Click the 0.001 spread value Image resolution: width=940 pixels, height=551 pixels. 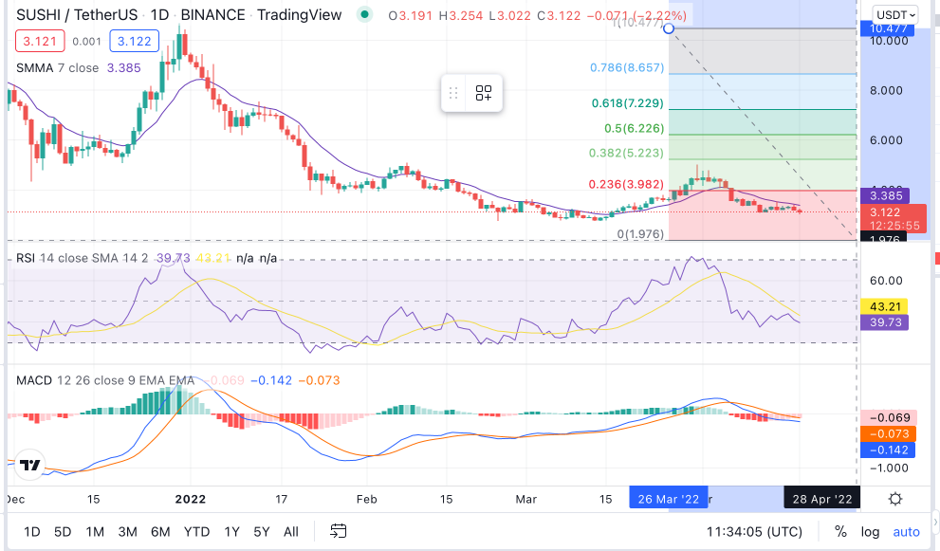[x=87, y=42]
